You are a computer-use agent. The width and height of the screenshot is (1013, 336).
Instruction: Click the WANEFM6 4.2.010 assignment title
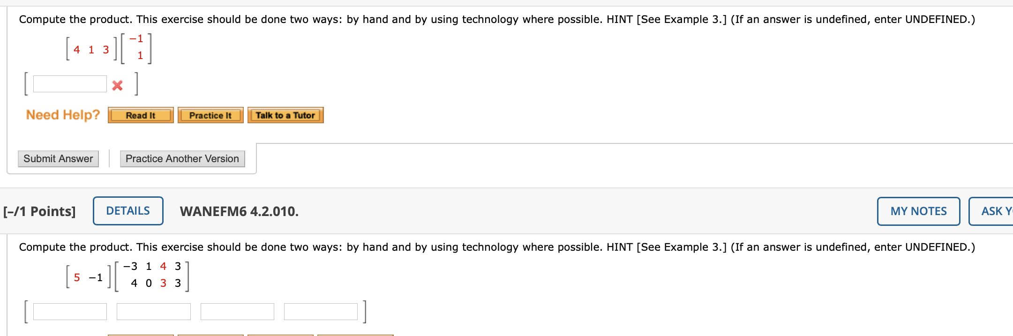point(240,211)
